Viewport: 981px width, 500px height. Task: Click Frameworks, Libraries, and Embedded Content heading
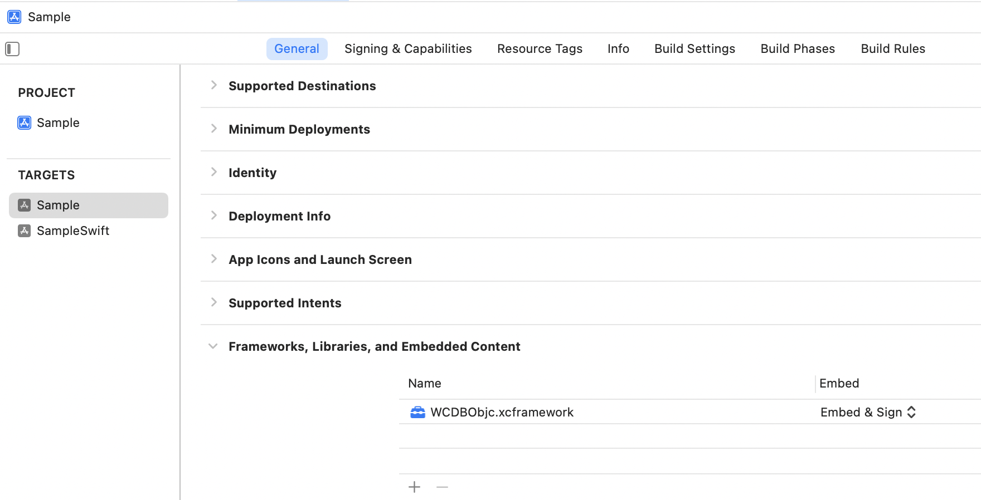click(375, 346)
